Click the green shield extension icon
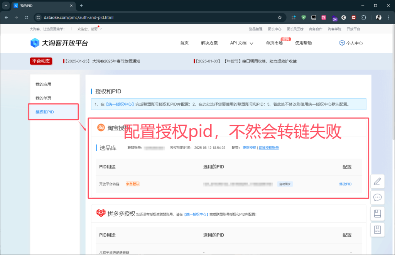The width and height of the screenshot is (395, 255). click(x=304, y=18)
